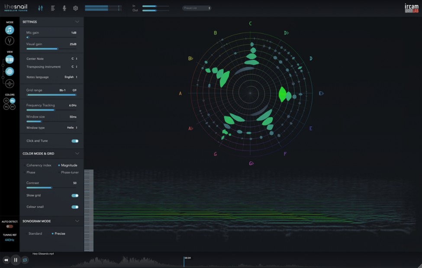Pause the audio playback
The image size is (422, 268).
16,260
